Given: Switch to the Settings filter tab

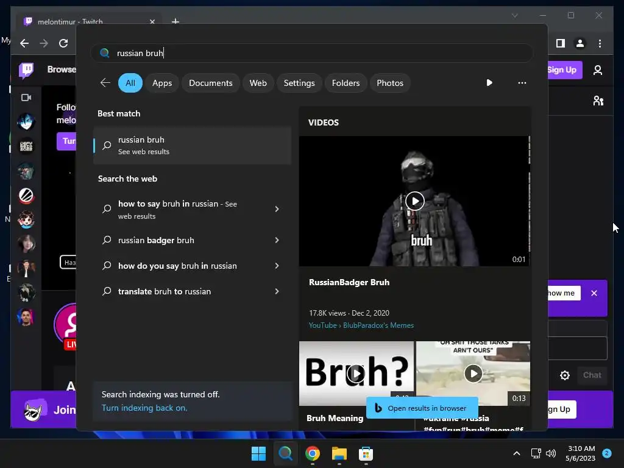Looking at the screenshot, I should [x=299, y=83].
